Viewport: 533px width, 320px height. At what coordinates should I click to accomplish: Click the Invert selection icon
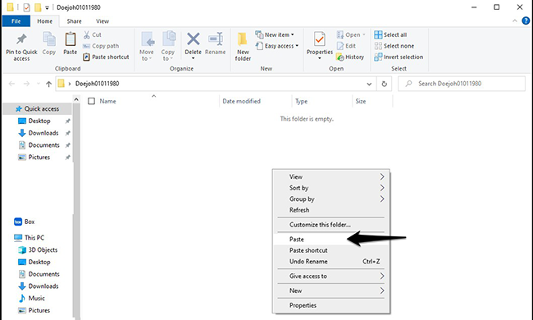pyautogui.click(x=378, y=57)
